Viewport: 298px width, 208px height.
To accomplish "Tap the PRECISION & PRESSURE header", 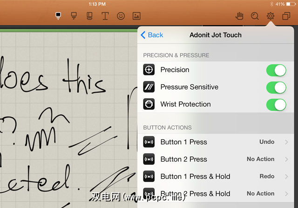I will (x=176, y=55).
